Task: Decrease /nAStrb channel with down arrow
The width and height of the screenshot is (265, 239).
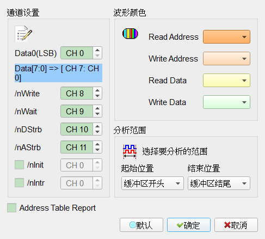Action: pos(97,150)
